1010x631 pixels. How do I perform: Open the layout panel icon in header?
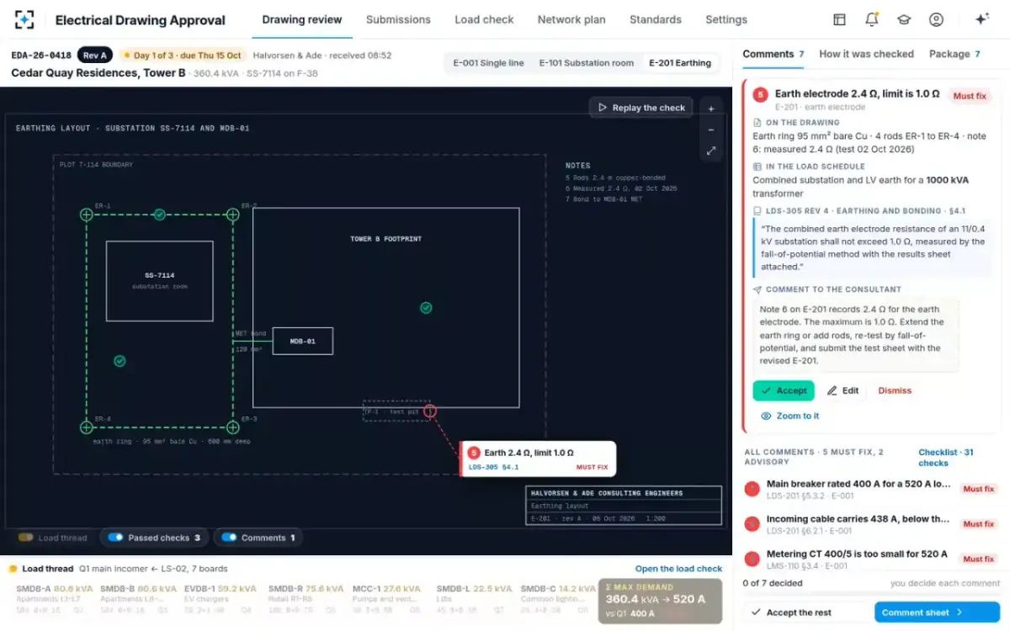coord(839,19)
